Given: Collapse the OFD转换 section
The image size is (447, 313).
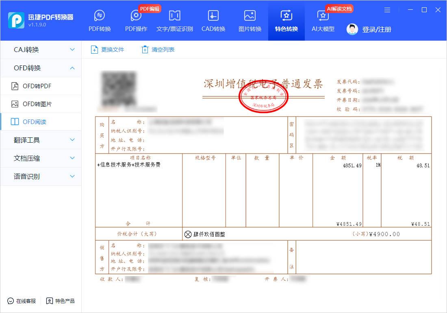Looking at the screenshot, I should pos(40,67).
